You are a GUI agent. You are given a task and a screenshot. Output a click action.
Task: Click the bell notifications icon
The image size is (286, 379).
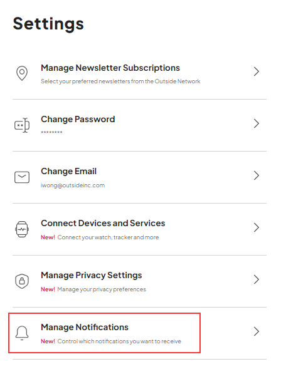[22, 333]
